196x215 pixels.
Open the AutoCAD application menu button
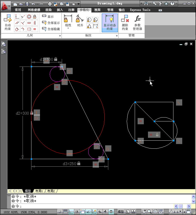6,6
